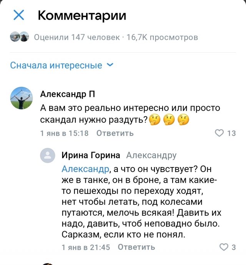Open Ирина Горина's profile by name
The image size is (246, 265).
coord(91,155)
